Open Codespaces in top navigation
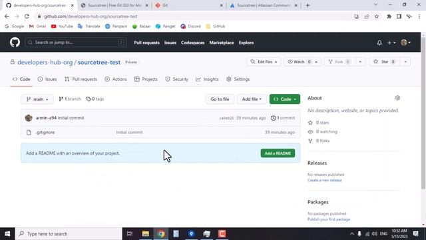The width and height of the screenshot is (426, 240). coord(192,43)
